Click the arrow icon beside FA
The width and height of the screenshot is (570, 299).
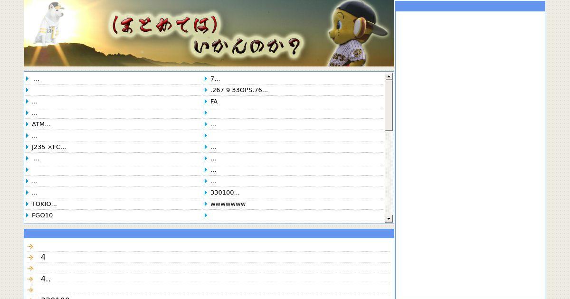coord(206,102)
